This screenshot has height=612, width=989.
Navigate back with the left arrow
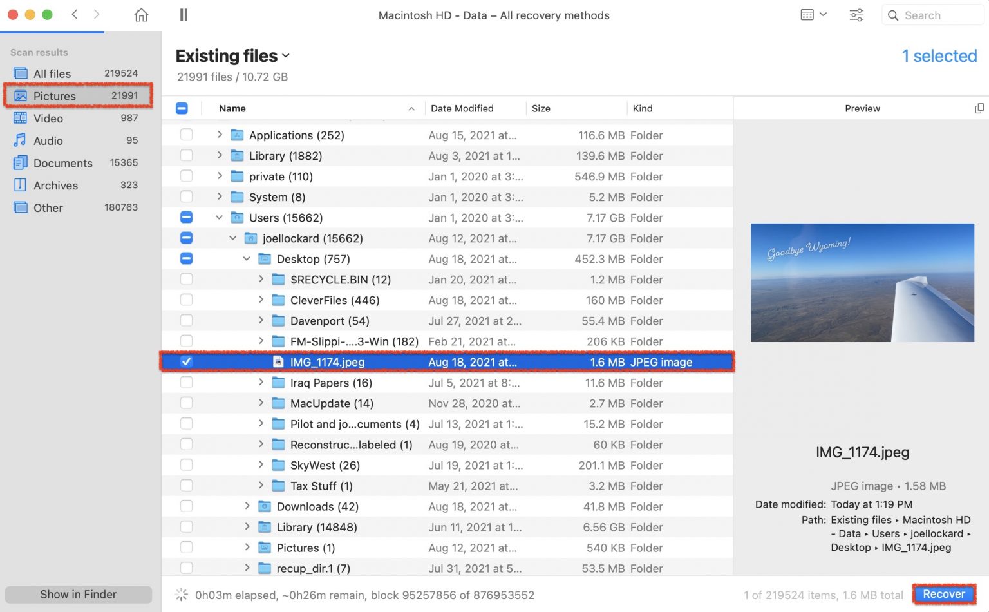point(74,14)
